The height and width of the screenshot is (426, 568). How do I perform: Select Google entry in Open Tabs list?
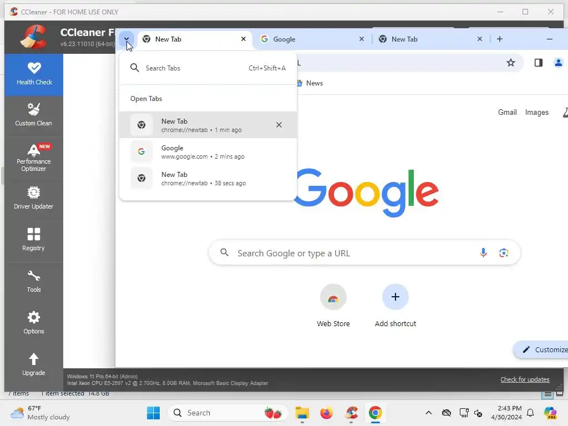pyautogui.click(x=208, y=152)
